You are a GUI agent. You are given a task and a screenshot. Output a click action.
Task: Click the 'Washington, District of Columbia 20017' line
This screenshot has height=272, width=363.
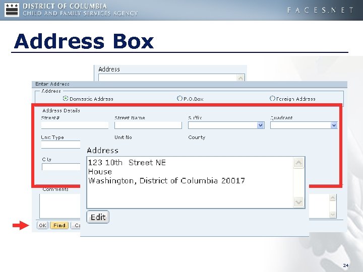pos(166,181)
